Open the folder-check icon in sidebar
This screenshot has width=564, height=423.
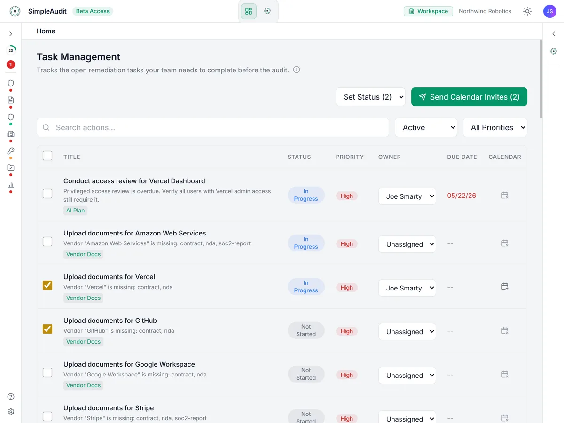(x=11, y=168)
